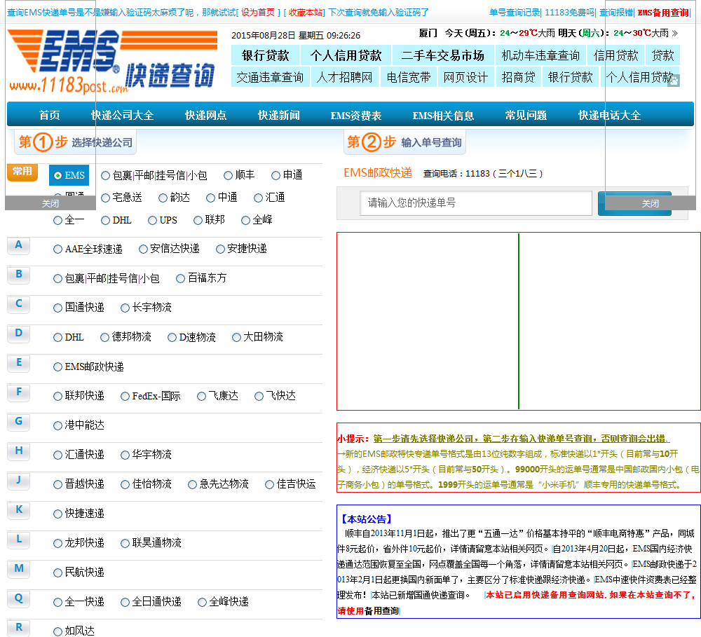
Task: Click the 机动车违章查询 ad link
Action: click(x=540, y=55)
